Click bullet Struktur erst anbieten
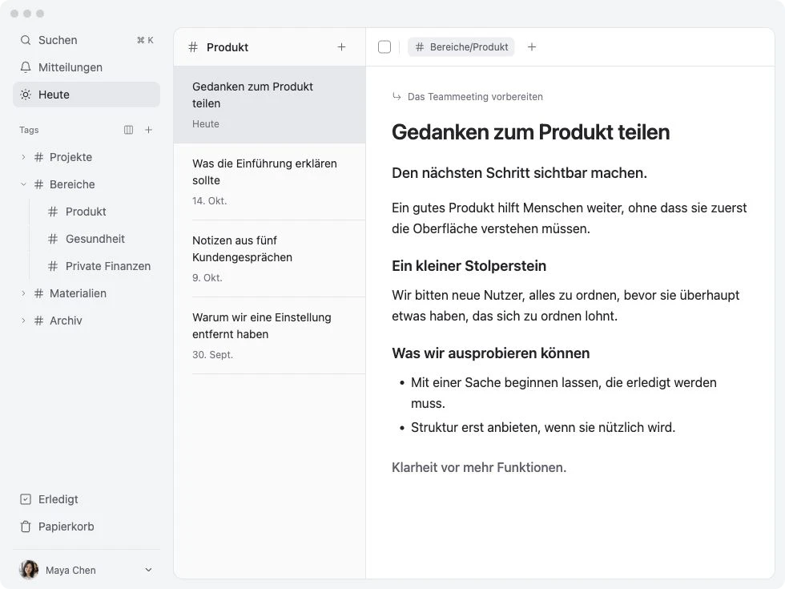The height and width of the screenshot is (589, 785). [x=543, y=427]
